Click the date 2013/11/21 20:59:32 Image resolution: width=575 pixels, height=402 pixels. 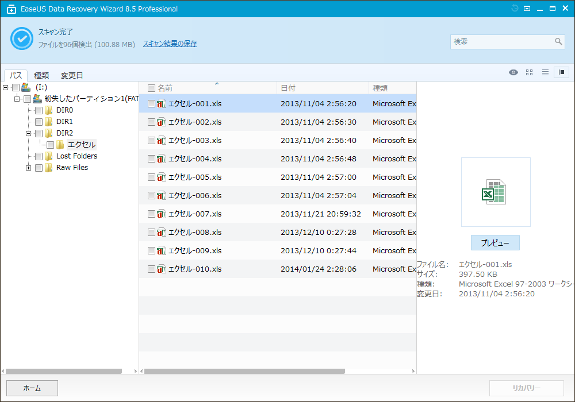pos(321,214)
